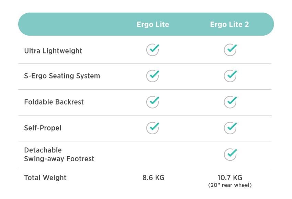Viewport: 292px width, 199px height.
Task: Click the 10.7 KG weight value
Action: pyautogui.click(x=230, y=178)
